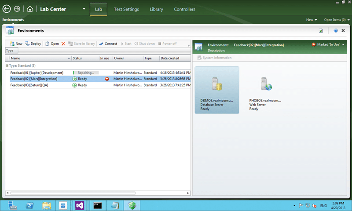The height and width of the screenshot is (211, 352).
Task: Click scrollbar right arrow in list
Action: click(188, 193)
